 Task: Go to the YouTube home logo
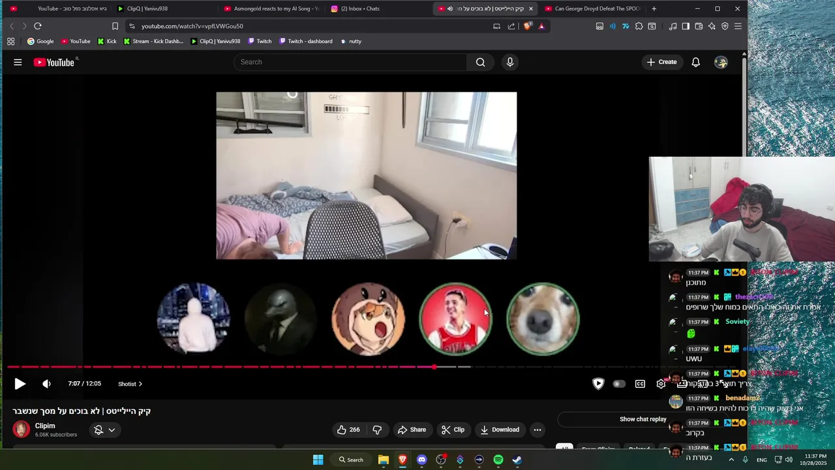pyautogui.click(x=54, y=62)
